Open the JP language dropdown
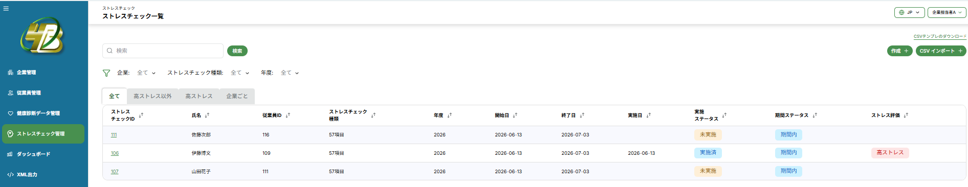 tap(909, 12)
